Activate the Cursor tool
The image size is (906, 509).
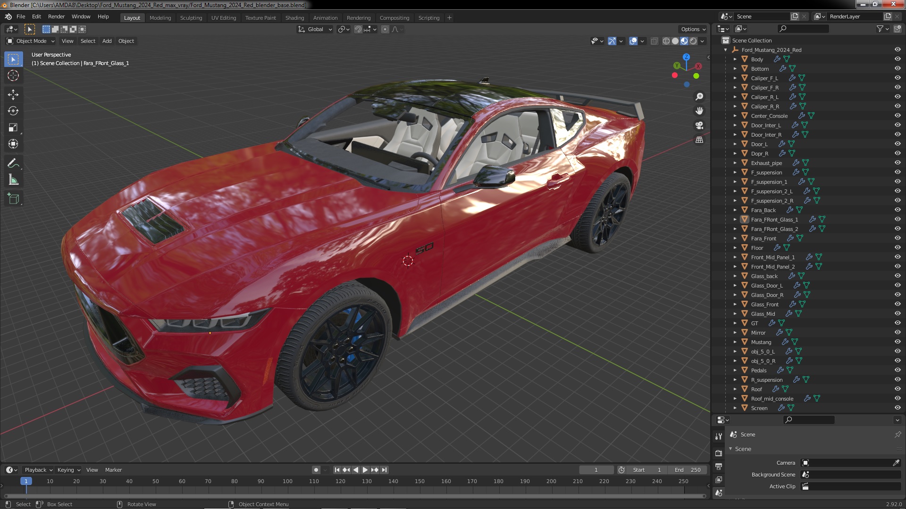[13, 75]
